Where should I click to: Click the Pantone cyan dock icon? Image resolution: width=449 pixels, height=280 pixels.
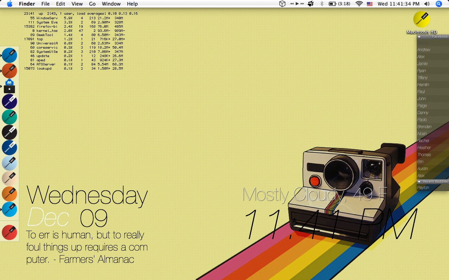pos(9,209)
